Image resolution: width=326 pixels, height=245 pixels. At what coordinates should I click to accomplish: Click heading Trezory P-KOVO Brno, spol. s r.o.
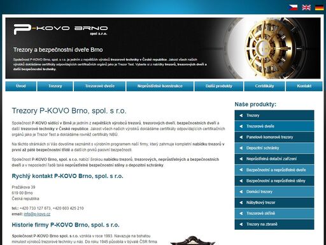click(69, 111)
